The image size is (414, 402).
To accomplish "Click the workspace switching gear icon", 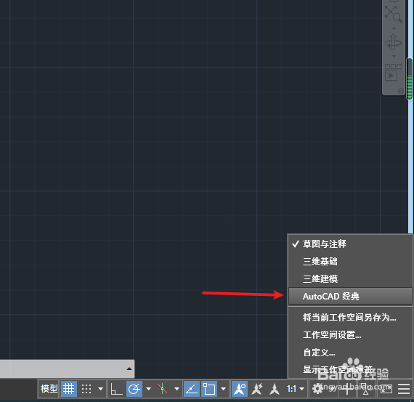I will pyautogui.click(x=317, y=389).
